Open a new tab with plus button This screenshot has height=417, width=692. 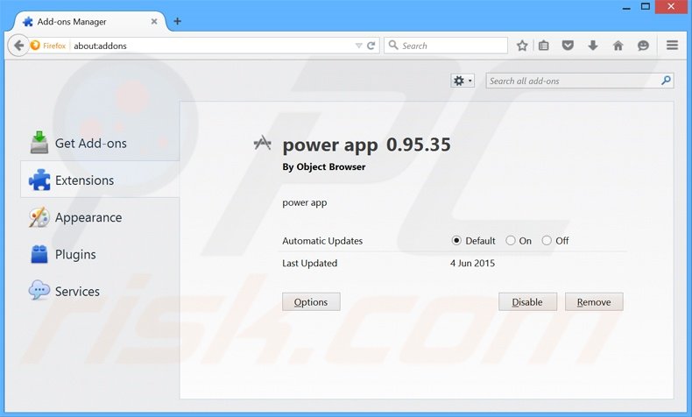click(x=178, y=21)
